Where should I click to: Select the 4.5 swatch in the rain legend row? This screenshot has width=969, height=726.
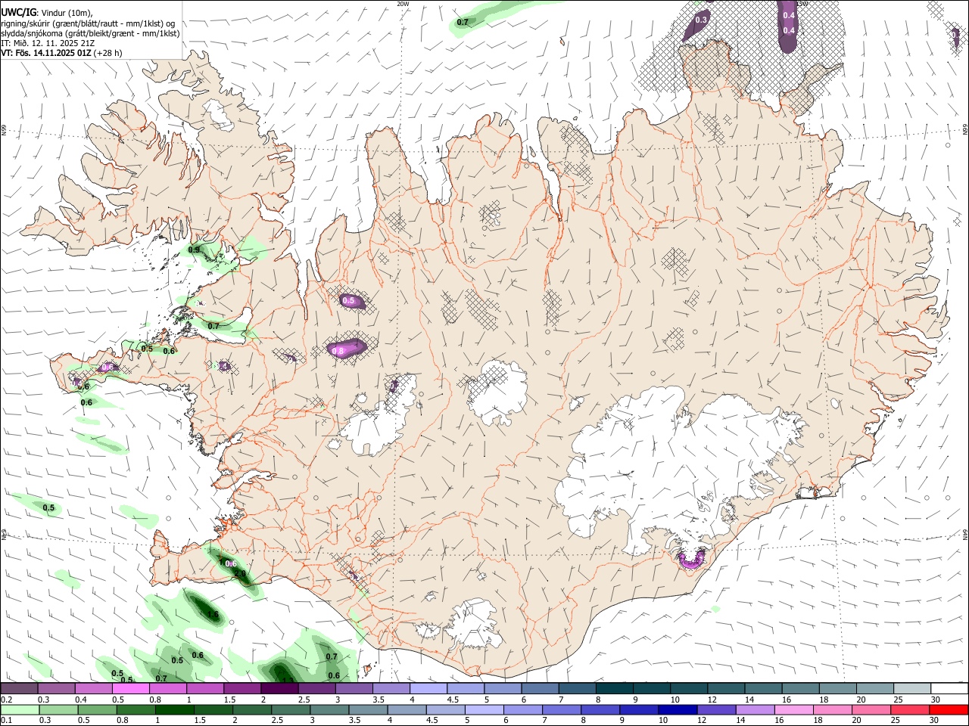[x=445, y=709]
